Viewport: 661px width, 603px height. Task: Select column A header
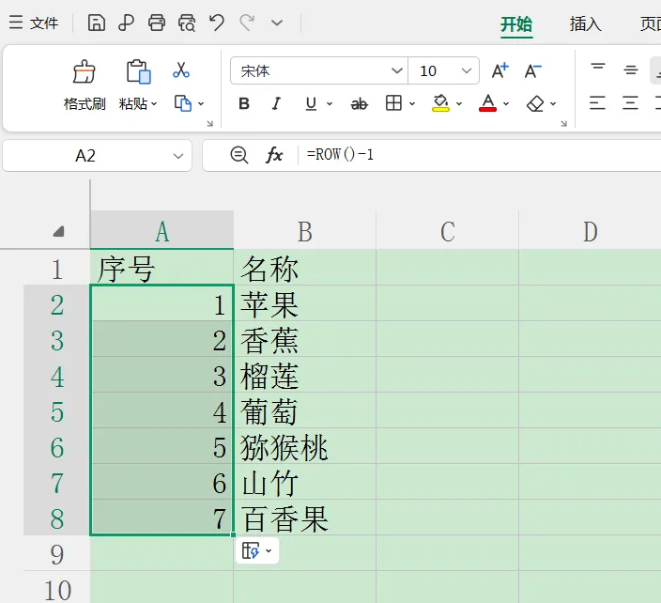(x=161, y=231)
